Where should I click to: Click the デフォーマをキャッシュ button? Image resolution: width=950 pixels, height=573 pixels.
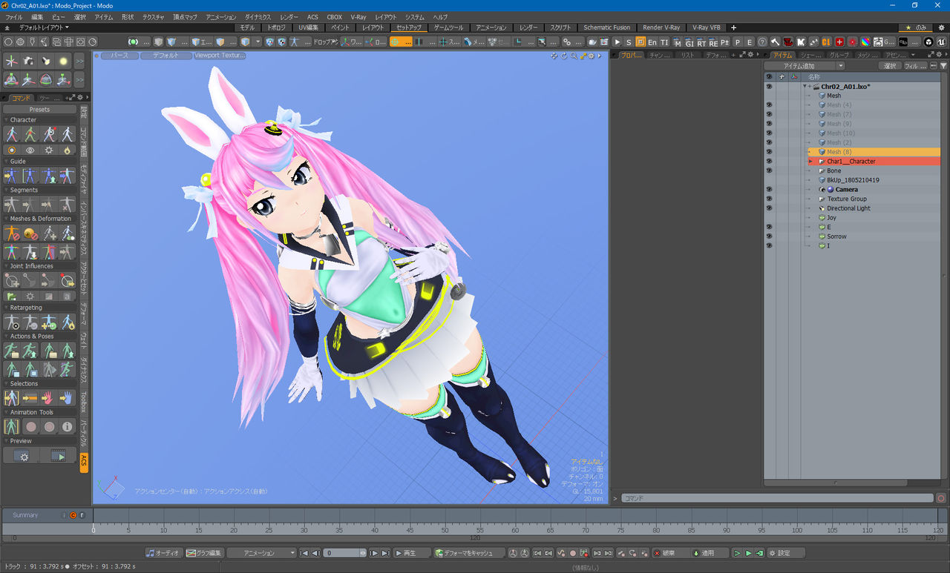pyautogui.click(x=469, y=553)
